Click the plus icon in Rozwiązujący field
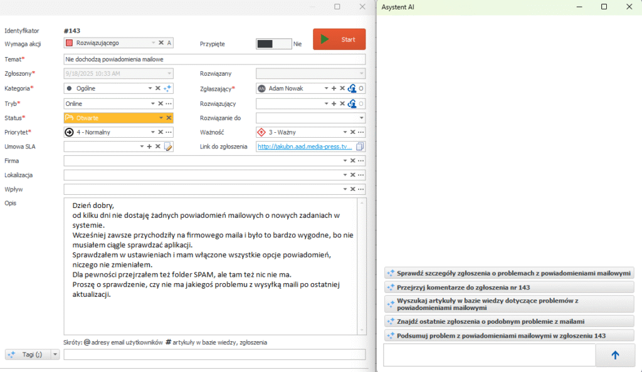 pos(334,103)
